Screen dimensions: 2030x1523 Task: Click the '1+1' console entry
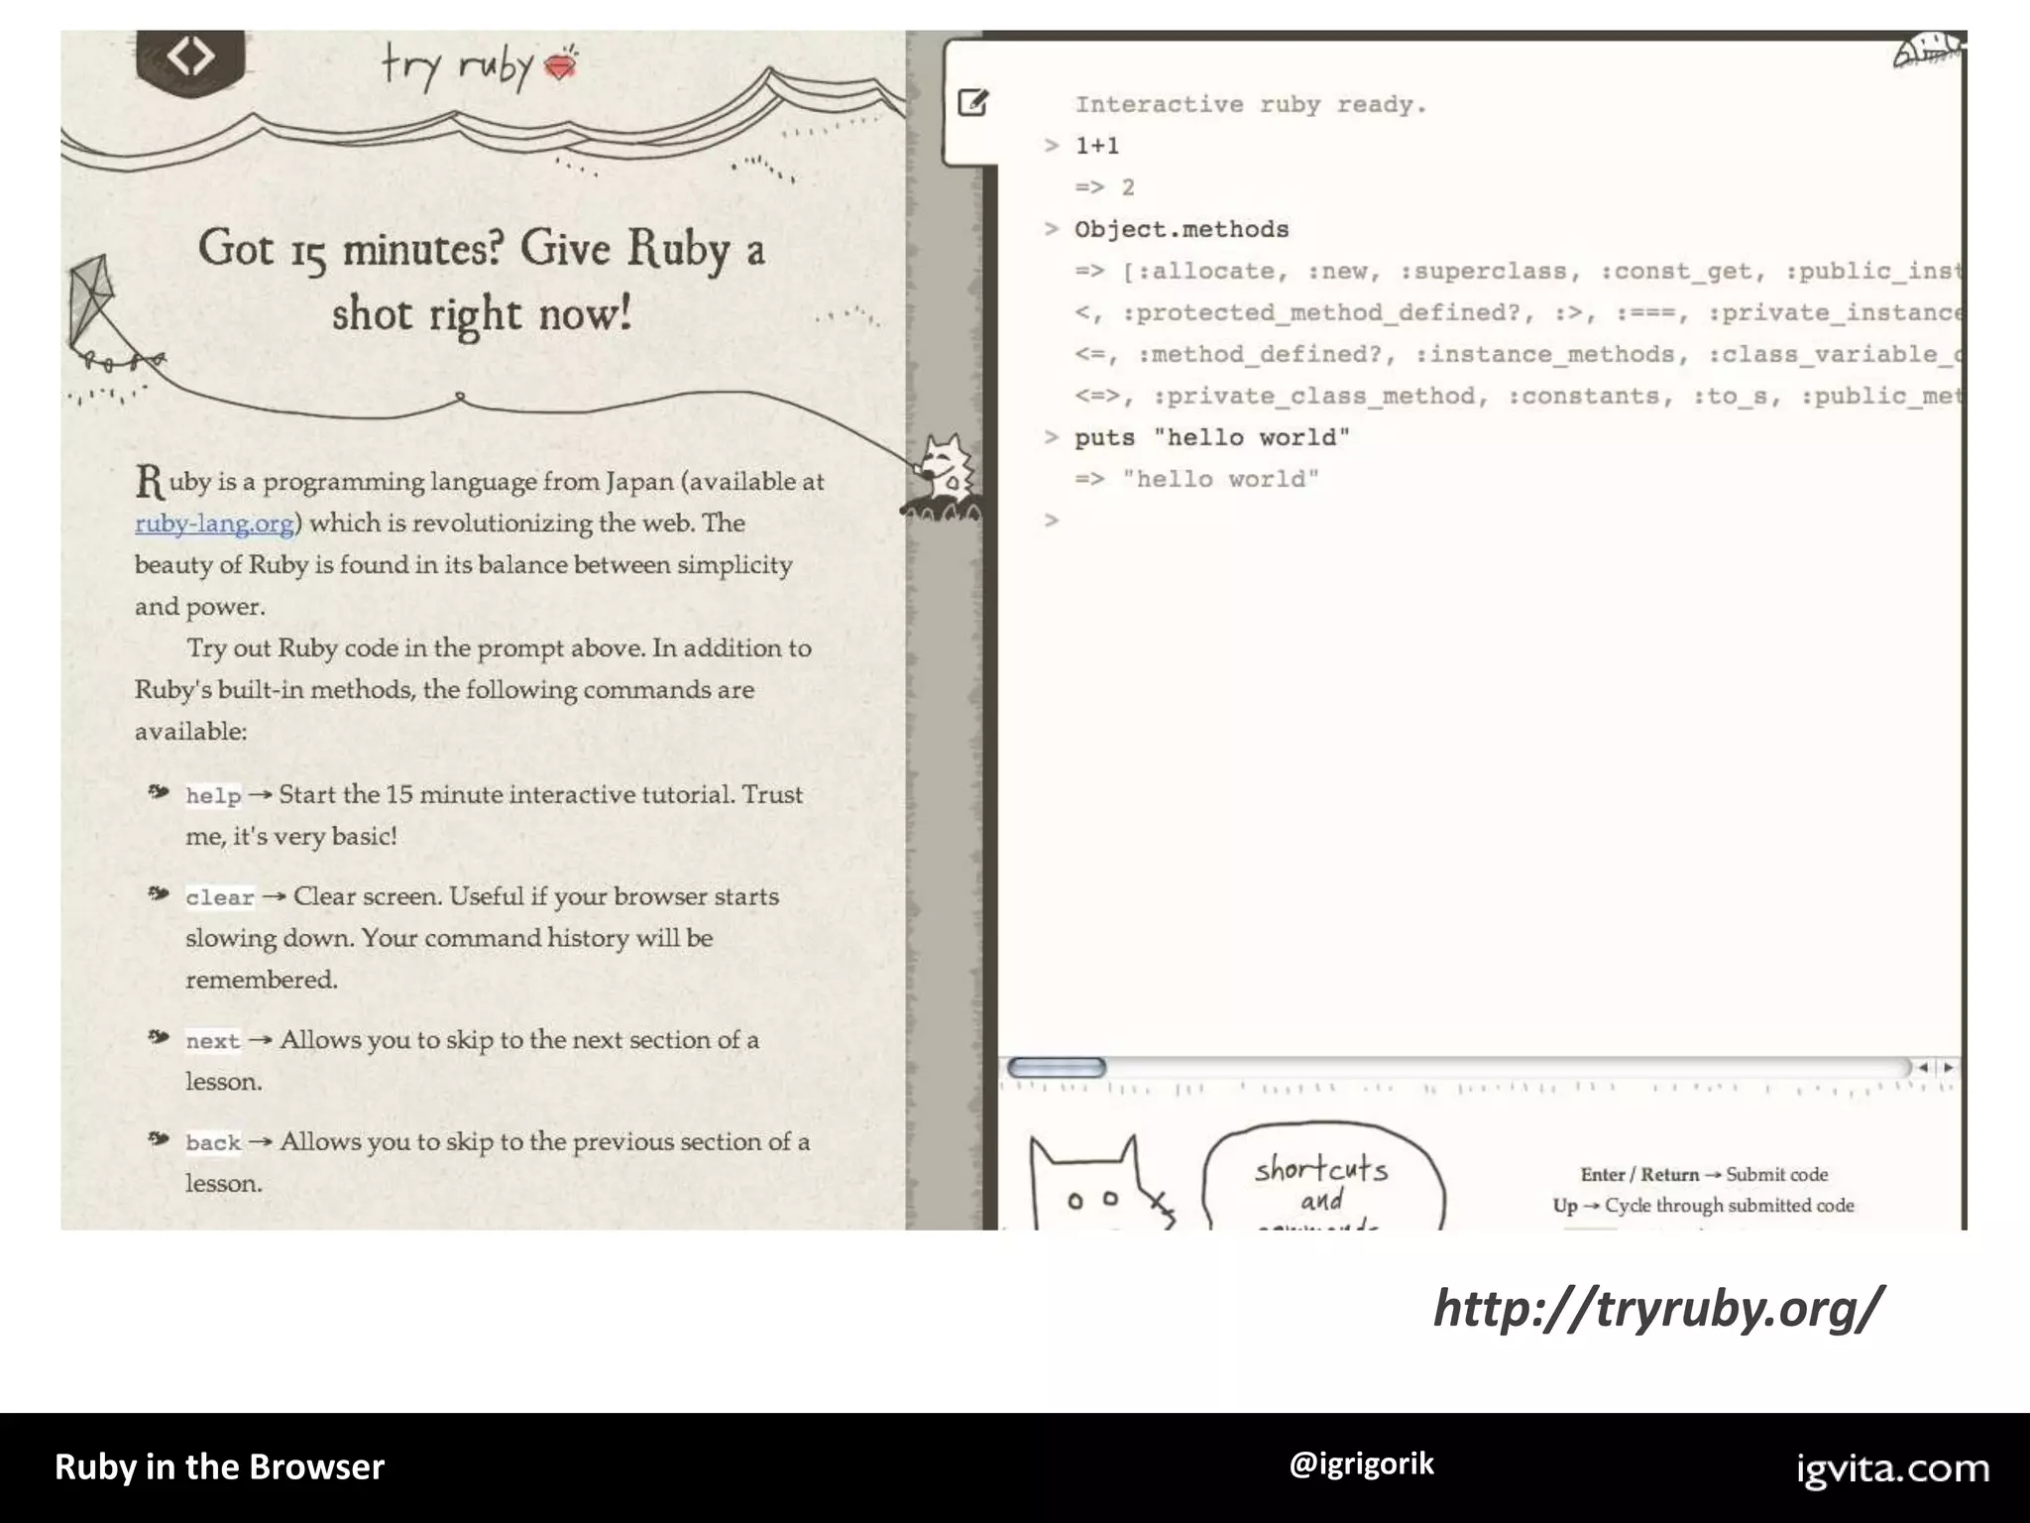(x=1097, y=147)
